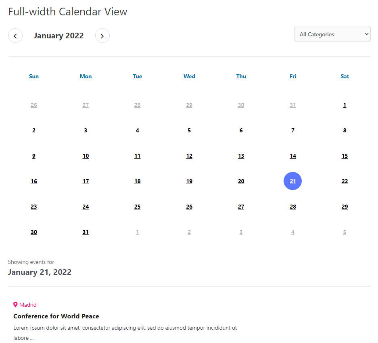Click the pink Madrid location pin icon
Image resolution: width=378 pixels, height=343 pixels.
15,305
